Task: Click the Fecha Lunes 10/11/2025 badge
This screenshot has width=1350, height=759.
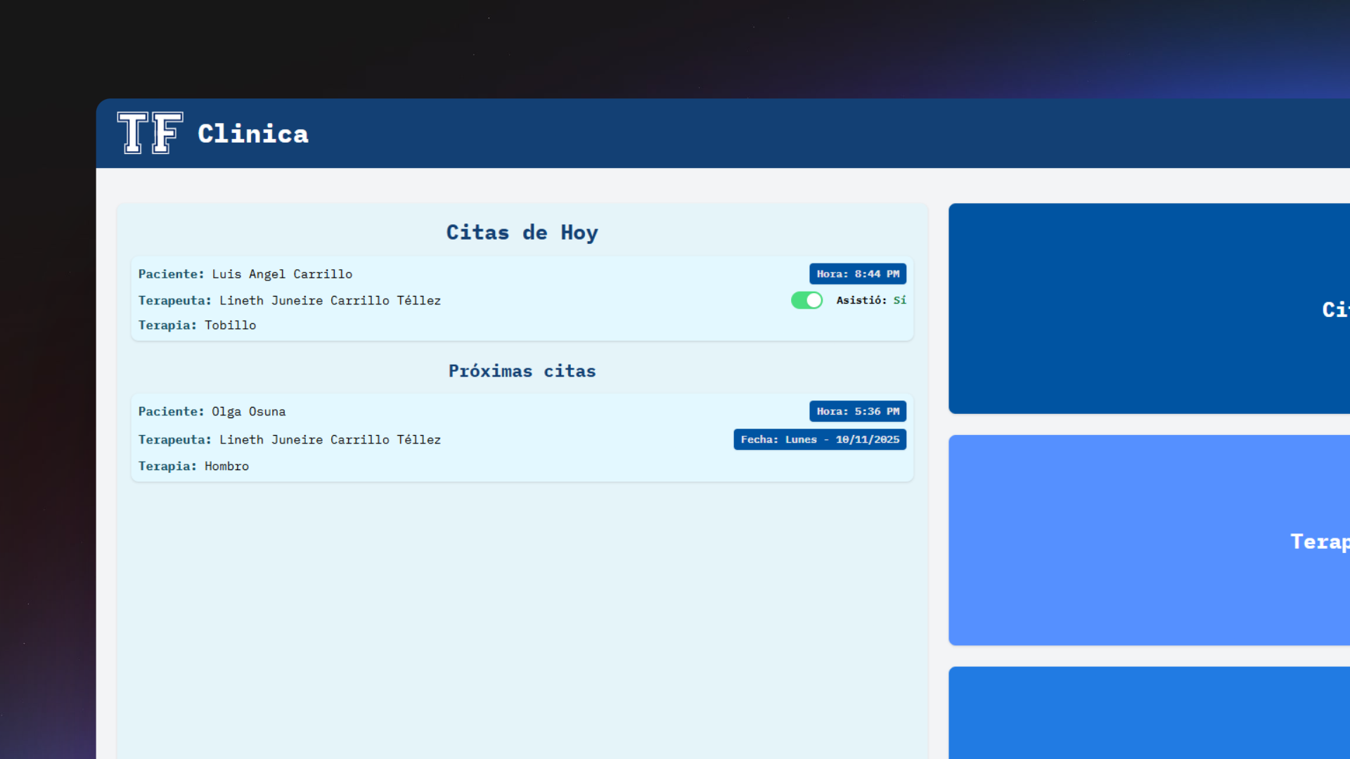Action: tap(819, 439)
